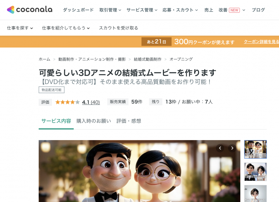The image size is (279, 202).
Task: Switch to 購入時のお願い tab
Action: pos(94,121)
